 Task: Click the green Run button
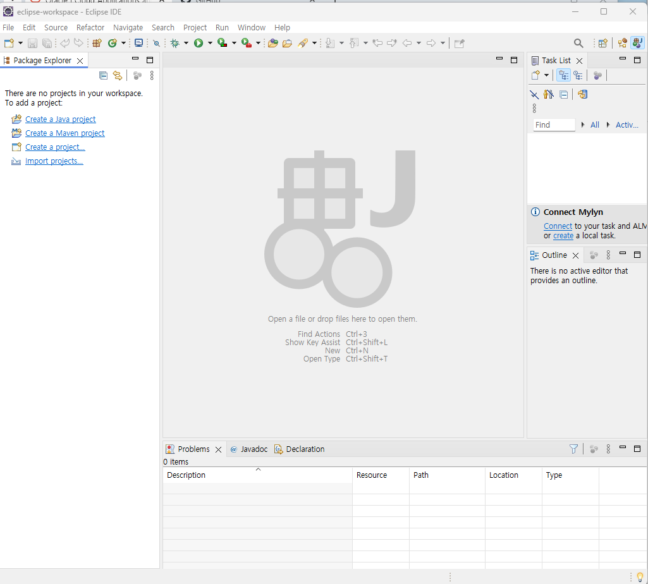[199, 43]
